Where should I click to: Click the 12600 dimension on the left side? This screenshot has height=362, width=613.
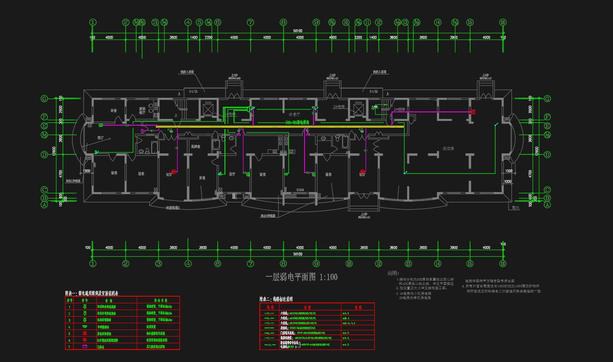54,151
